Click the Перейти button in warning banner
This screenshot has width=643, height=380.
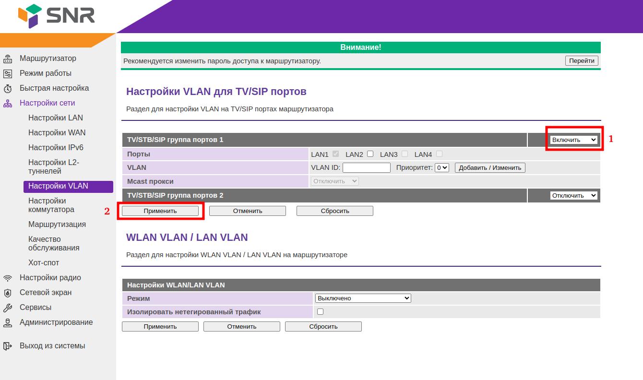pos(582,60)
